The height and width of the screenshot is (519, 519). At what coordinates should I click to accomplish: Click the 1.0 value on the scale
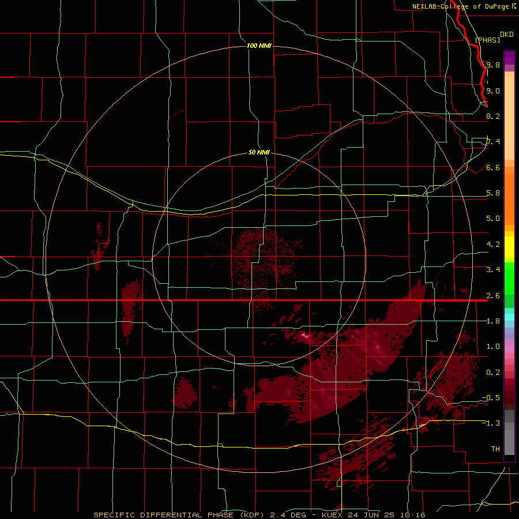493,347
